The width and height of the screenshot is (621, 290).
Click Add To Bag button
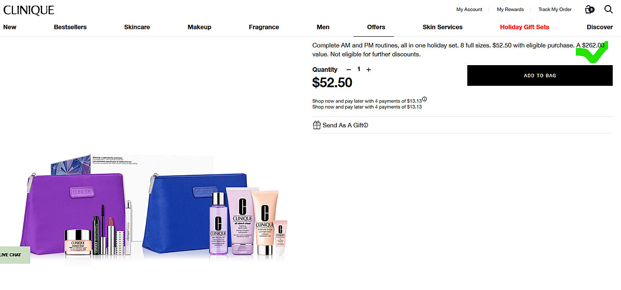point(540,75)
